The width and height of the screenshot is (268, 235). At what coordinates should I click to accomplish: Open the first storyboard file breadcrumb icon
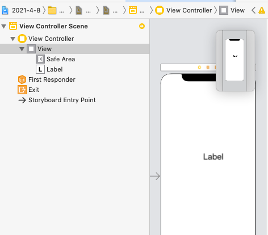click(x=79, y=10)
